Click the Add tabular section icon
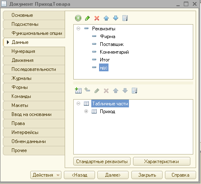 (78, 91)
